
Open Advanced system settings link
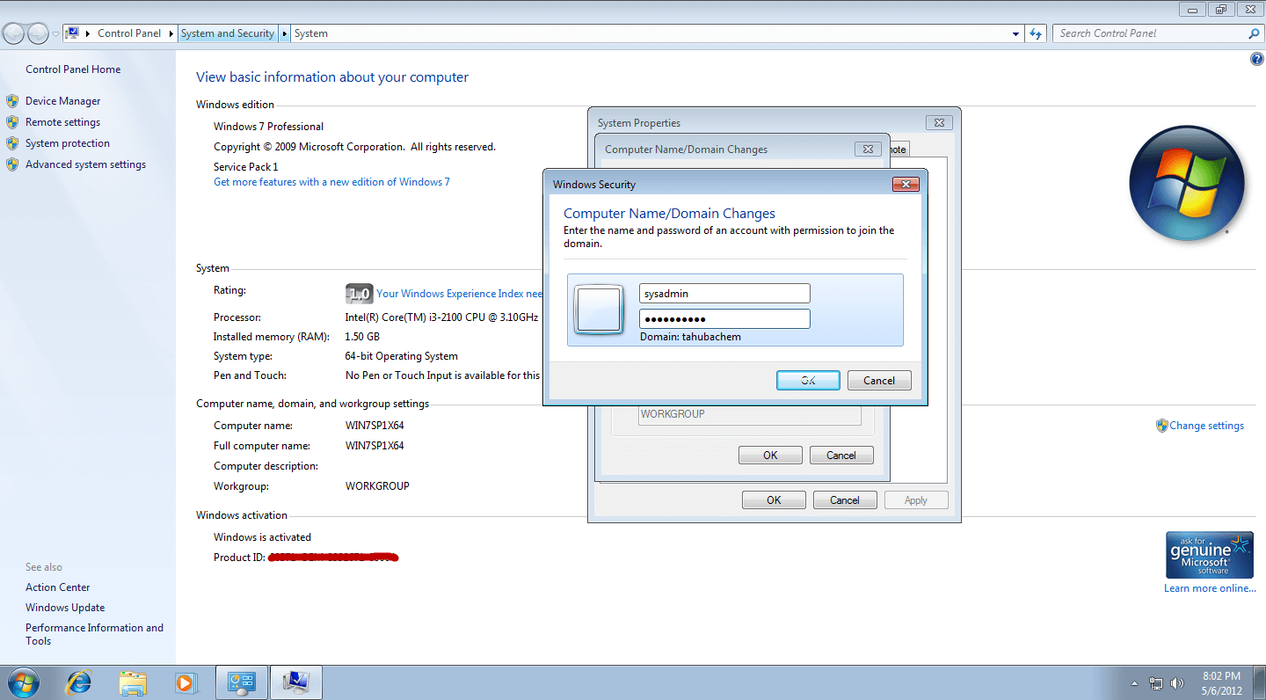pos(85,164)
